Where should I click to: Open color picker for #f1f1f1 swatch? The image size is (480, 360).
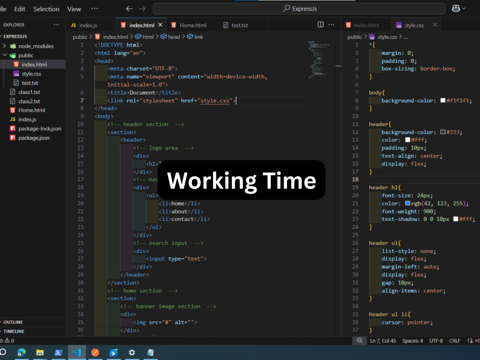click(443, 100)
